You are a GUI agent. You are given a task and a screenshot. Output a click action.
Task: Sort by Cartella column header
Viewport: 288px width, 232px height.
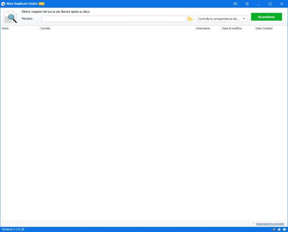[x=45, y=29]
